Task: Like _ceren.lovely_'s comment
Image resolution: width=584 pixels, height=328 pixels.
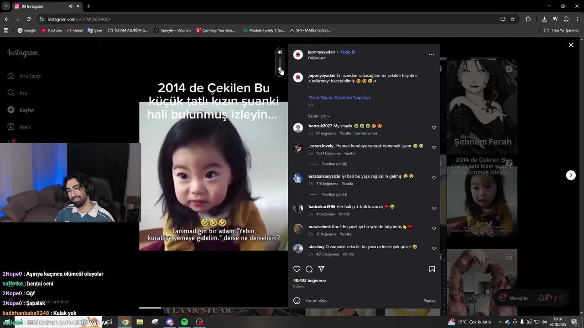Action: pos(434,148)
